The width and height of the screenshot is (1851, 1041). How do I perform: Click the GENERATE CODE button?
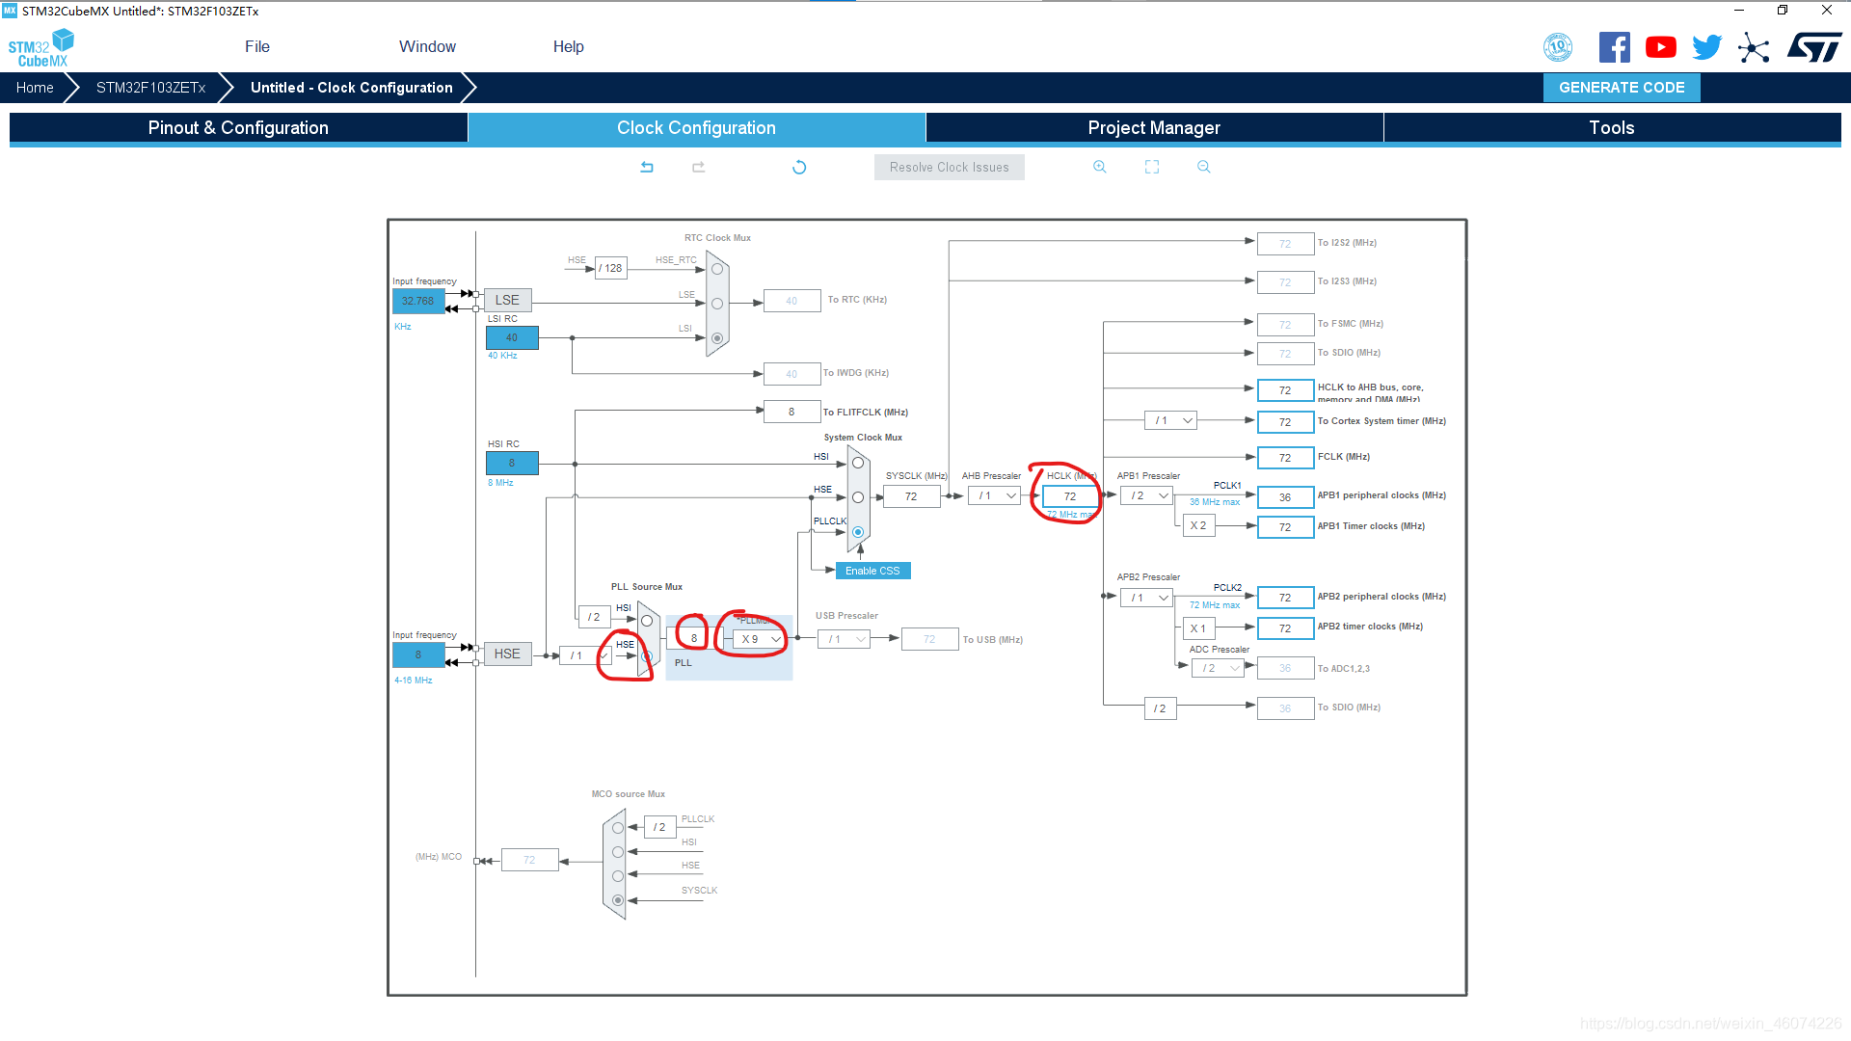point(1622,88)
